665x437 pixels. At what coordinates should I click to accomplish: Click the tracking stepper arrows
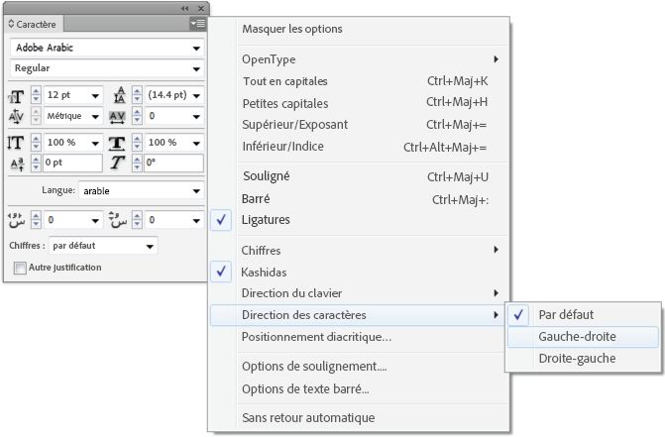pos(137,116)
